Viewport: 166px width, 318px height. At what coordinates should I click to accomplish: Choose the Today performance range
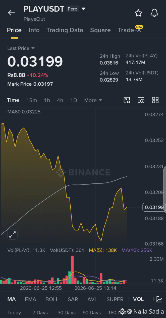[14, 312]
